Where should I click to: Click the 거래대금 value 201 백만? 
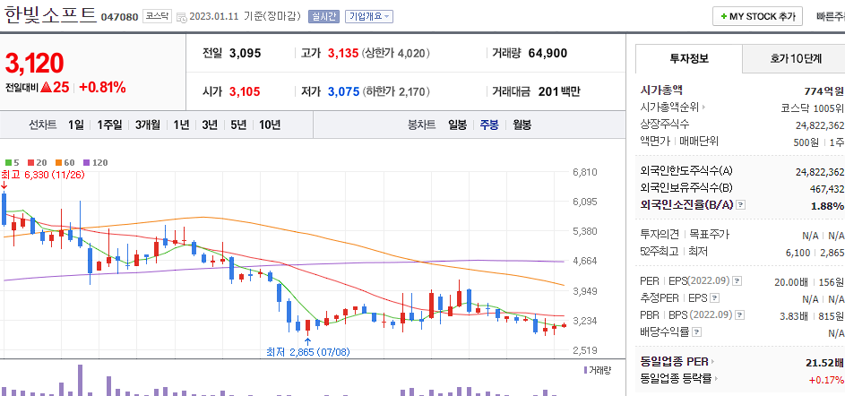pos(559,91)
